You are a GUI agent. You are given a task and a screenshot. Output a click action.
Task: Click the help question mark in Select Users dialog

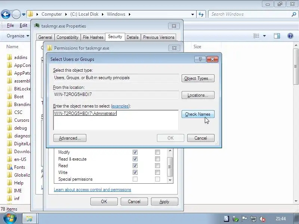[x=200, y=59]
